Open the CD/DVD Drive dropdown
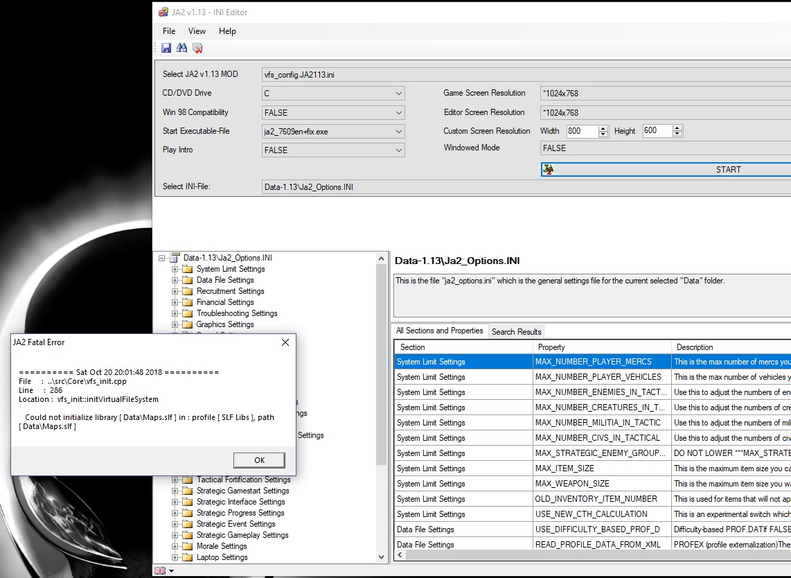 coord(398,94)
